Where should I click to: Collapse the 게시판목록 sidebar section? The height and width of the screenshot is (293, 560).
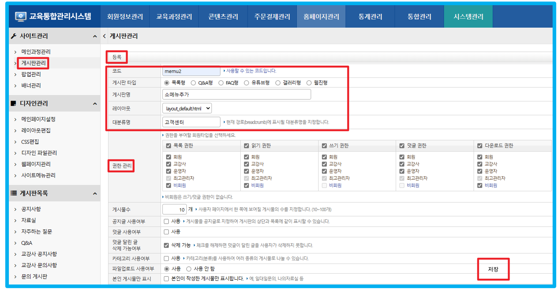point(95,193)
